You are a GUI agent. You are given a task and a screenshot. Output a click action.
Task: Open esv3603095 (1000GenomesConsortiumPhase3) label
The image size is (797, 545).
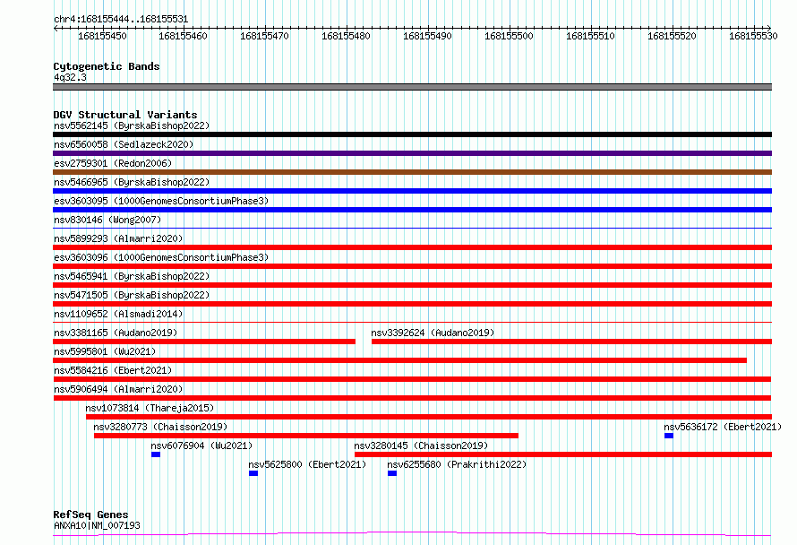(161, 201)
